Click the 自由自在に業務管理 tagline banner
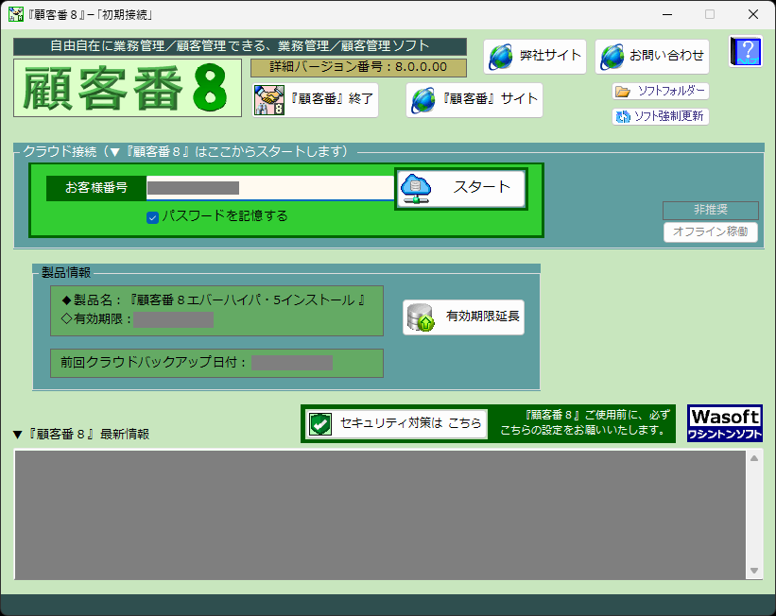Screen dimensions: 776x616 pos(240,46)
